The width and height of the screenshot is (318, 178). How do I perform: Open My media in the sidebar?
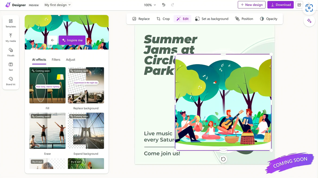click(11, 38)
